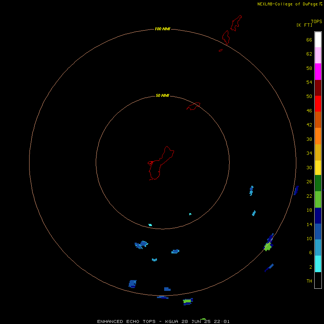
Task: Click the 26 legend value
Action: point(309,182)
